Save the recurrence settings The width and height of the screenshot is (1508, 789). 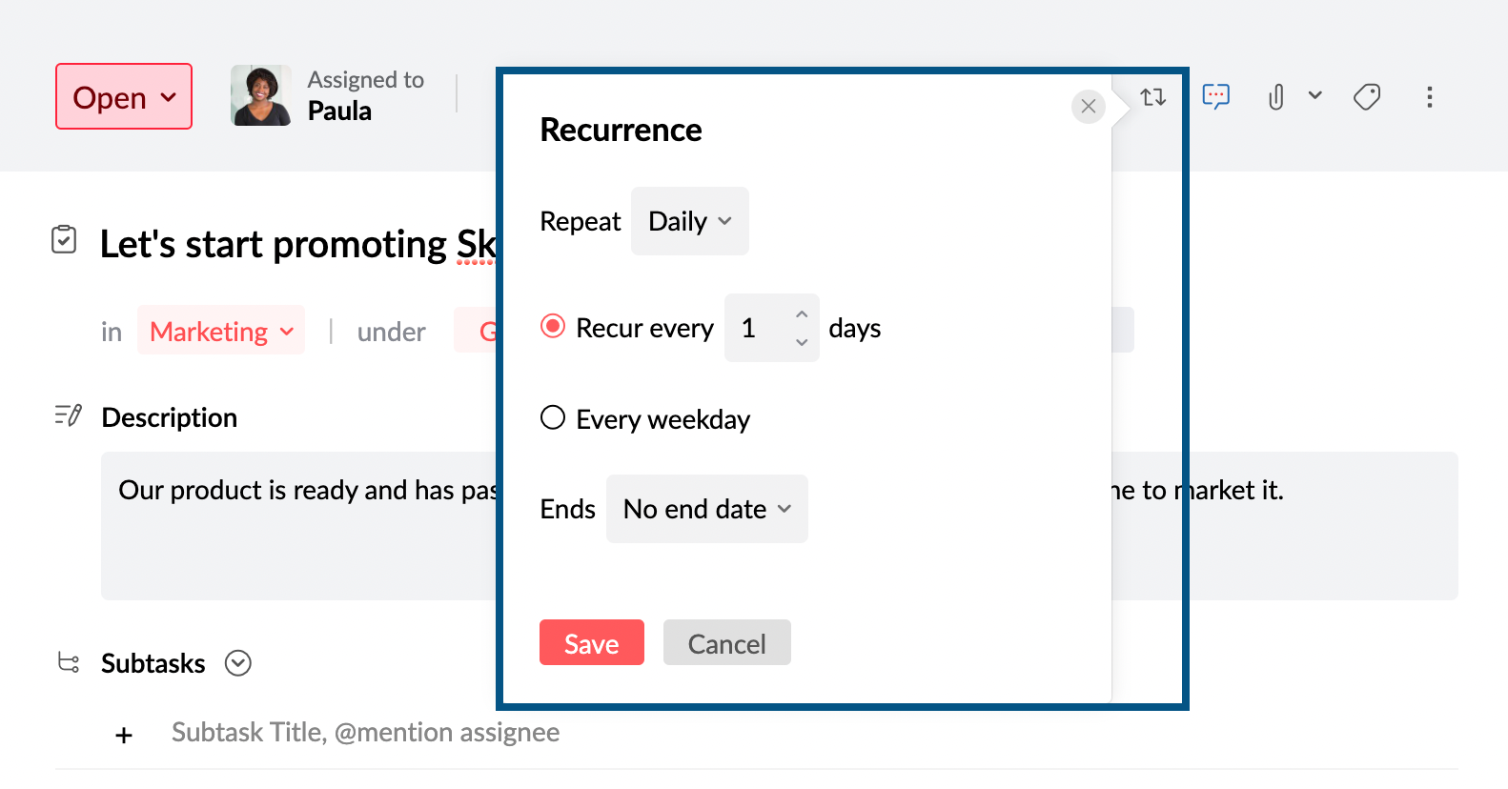(x=591, y=643)
